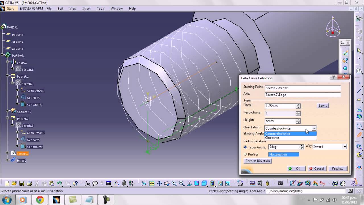The image size is (364, 205).
Task: Increase the Pitch spinner value
Action: [x=298, y=105]
